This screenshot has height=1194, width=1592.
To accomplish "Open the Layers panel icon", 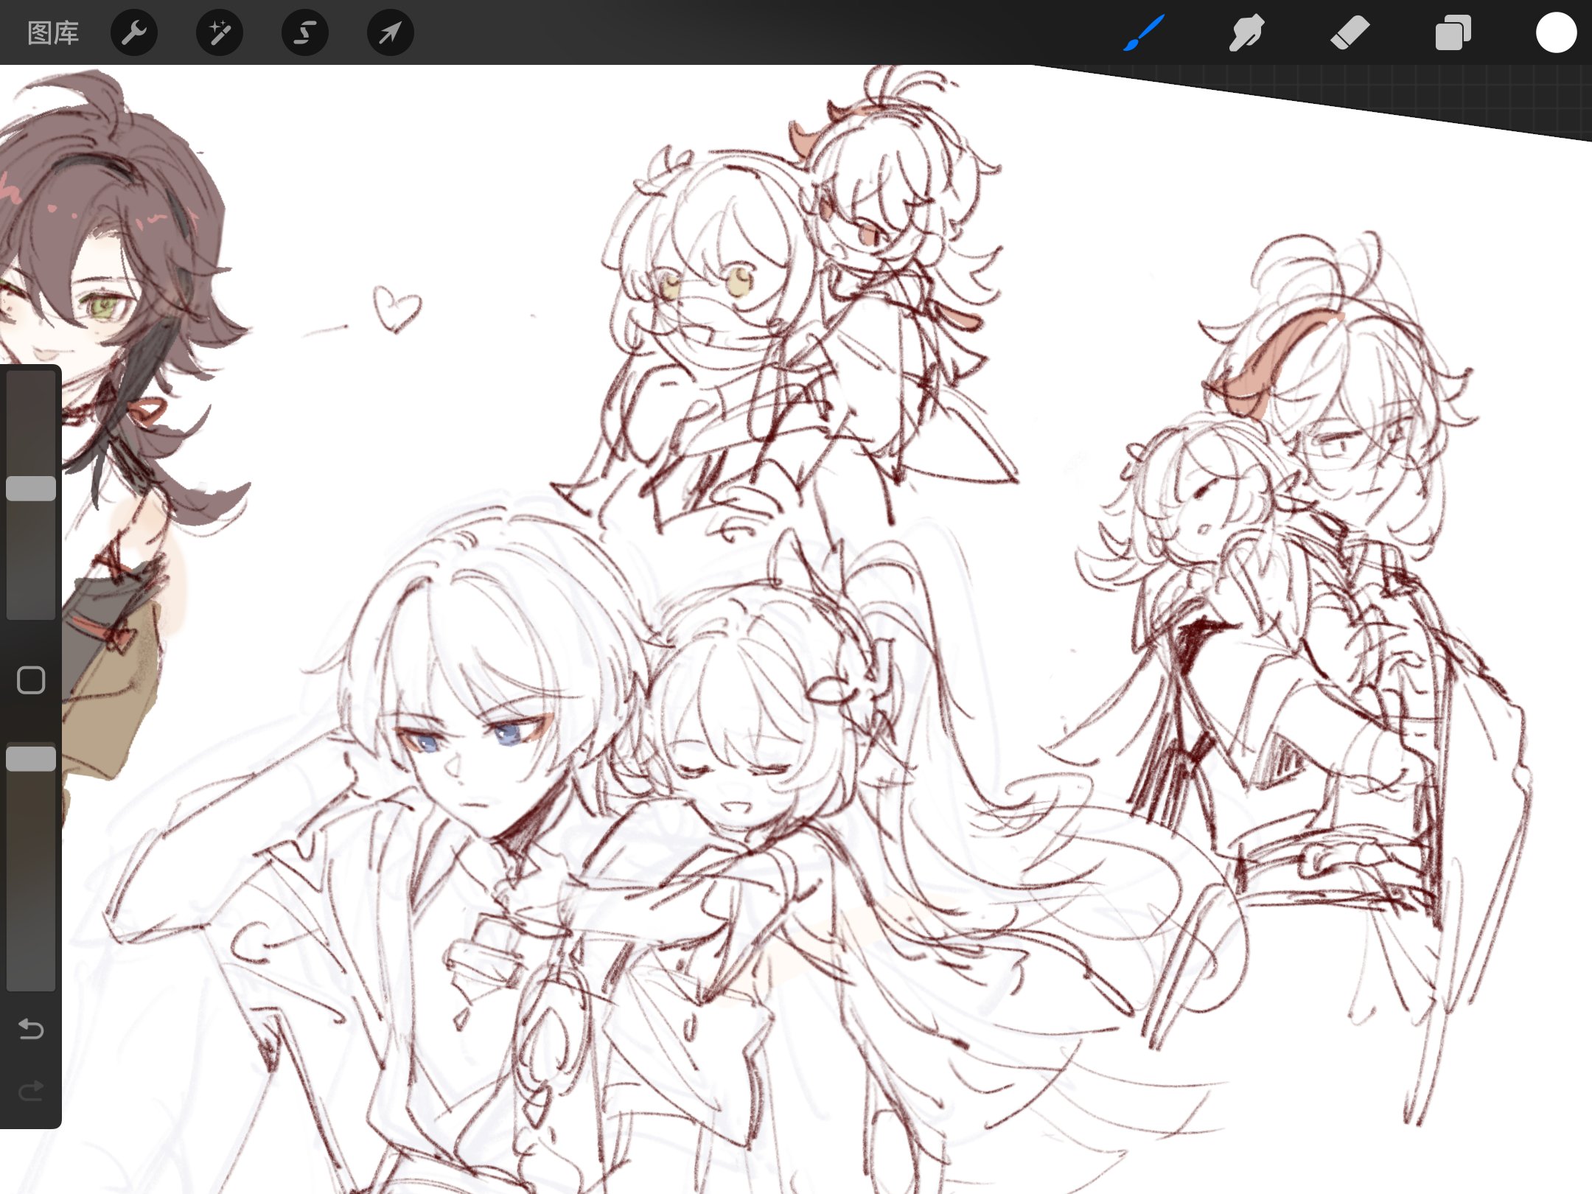I will [x=1453, y=33].
